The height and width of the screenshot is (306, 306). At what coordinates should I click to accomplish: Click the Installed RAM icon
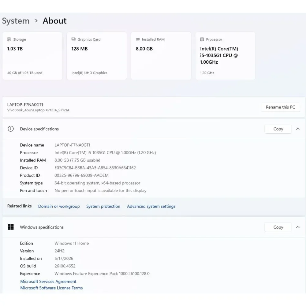[x=138, y=39]
